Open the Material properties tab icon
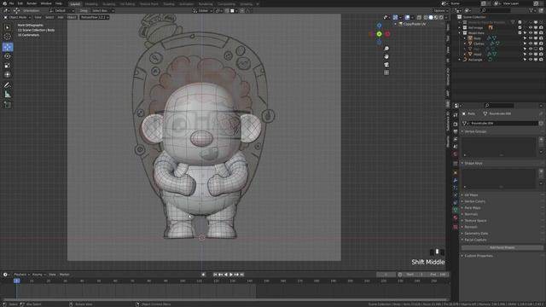 pos(455,217)
